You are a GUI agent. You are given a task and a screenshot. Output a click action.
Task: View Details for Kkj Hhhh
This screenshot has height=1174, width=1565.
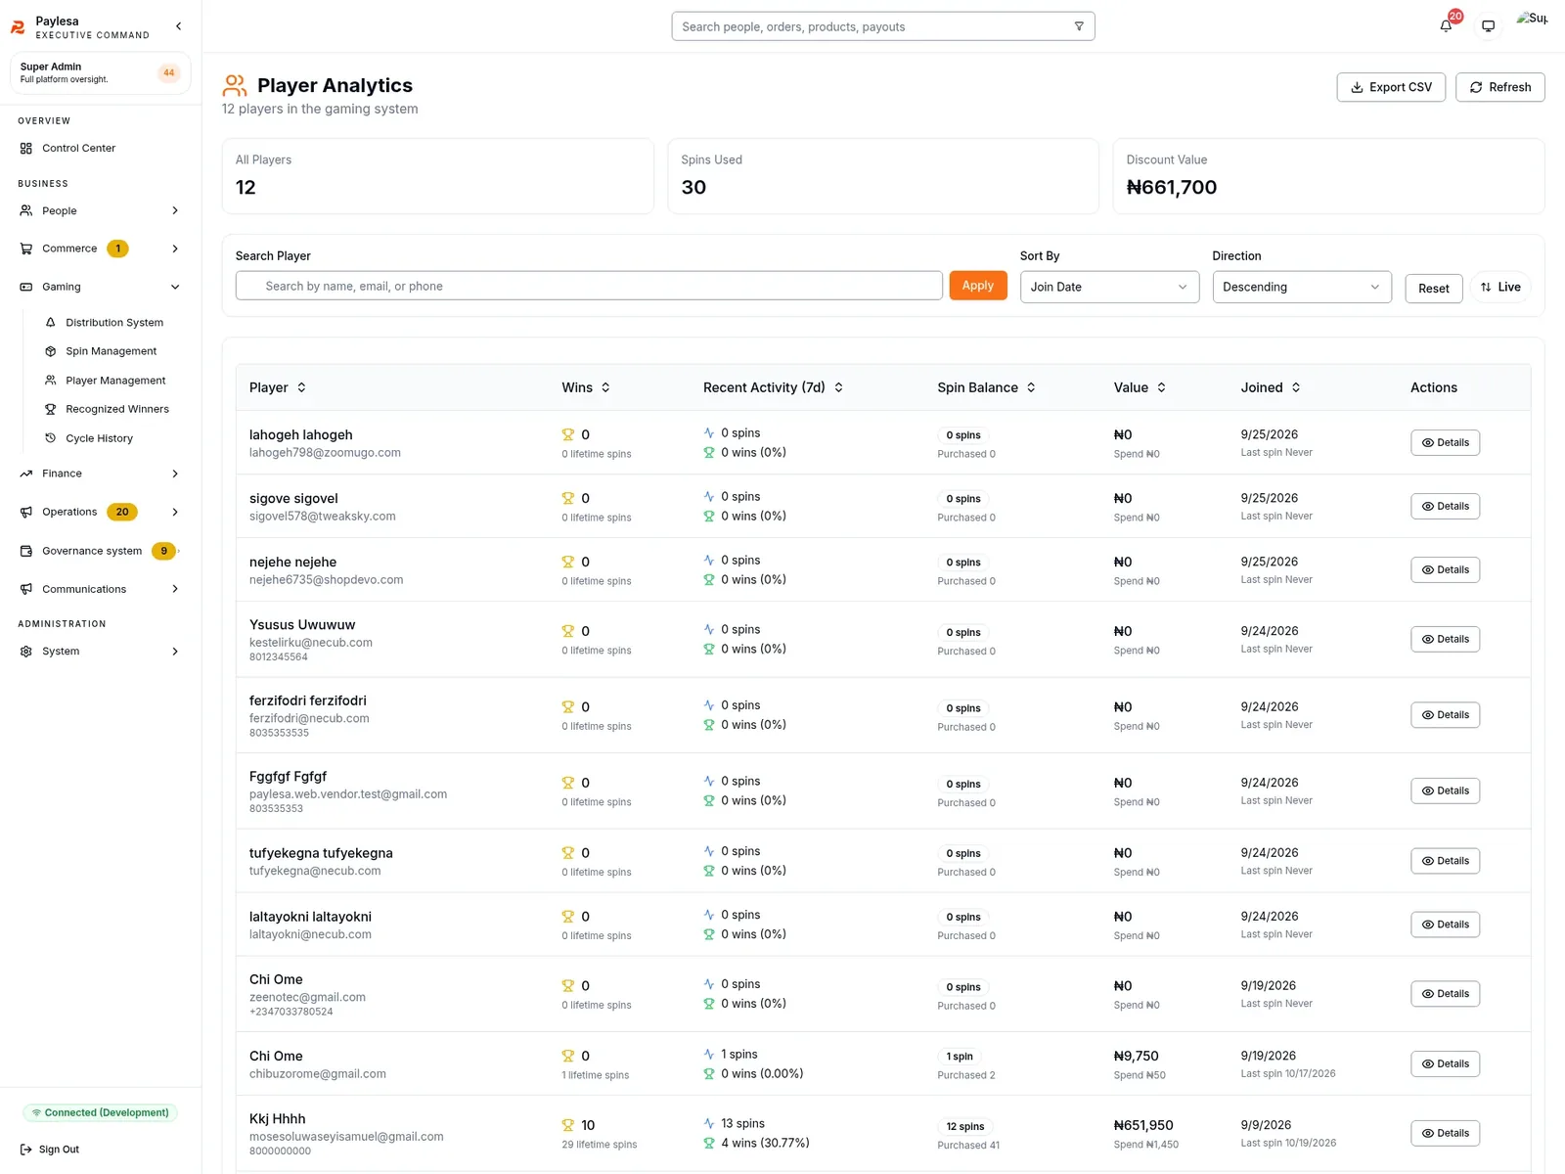1445,1133
